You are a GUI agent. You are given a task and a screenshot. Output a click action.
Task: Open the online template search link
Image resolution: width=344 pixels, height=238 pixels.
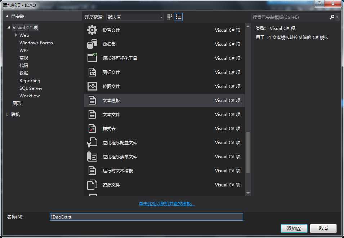click(166, 204)
